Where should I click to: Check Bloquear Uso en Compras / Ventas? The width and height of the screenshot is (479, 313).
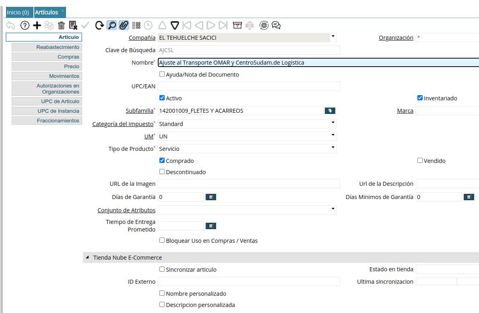(162, 240)
